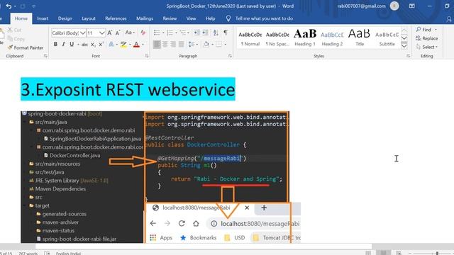This screenshot has height=255, width=454.
Task: Toggle Bold formatting
Action: tap(55, 44)
